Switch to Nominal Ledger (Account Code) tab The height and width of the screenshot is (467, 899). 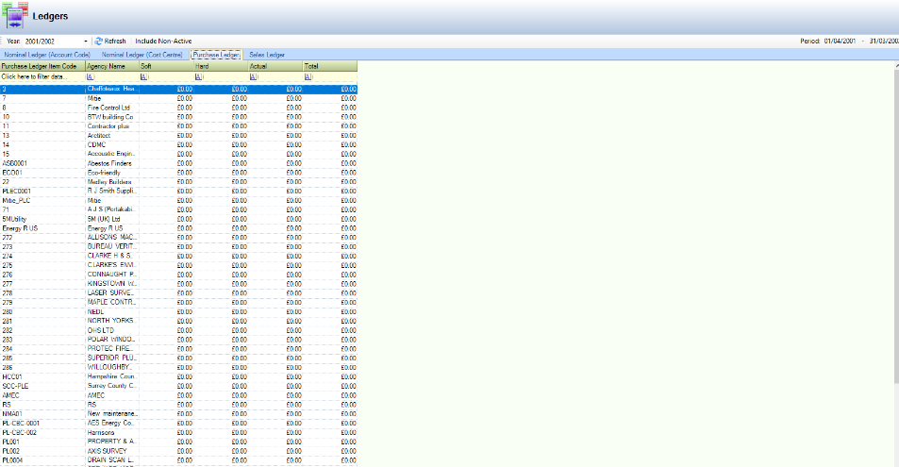pyautogui.click(x=47, y=55)
